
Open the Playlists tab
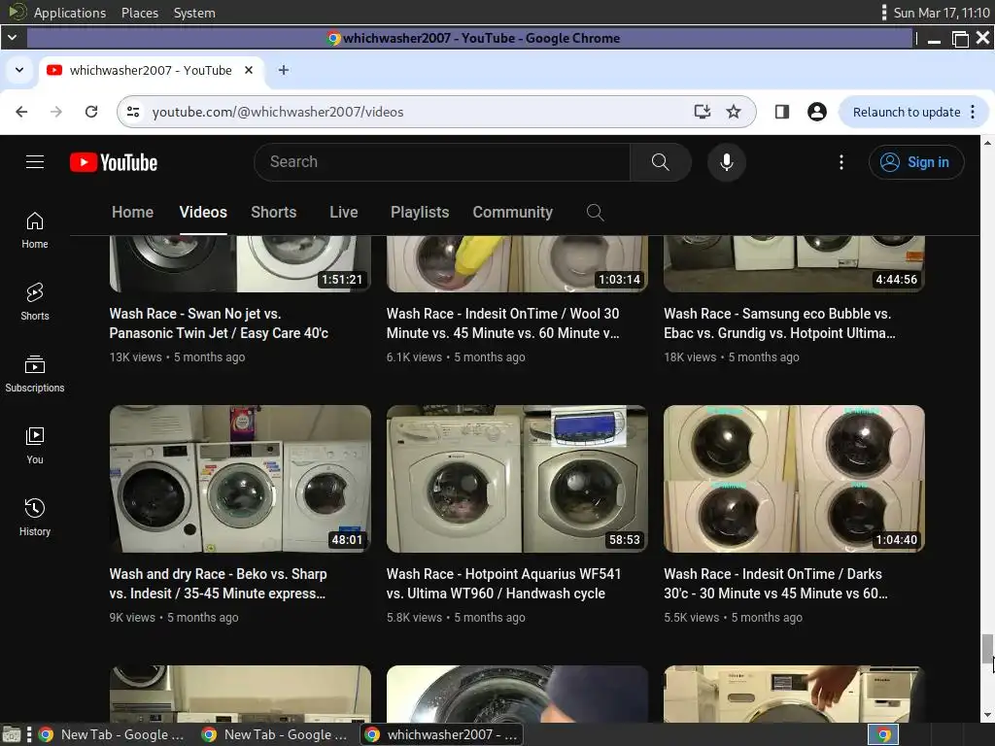click(x=420, y=212)
